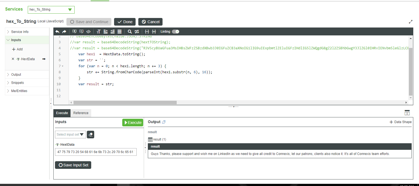419x186 pixels.
Task: Toggle the Linting switch
Action: click(176, 32)
